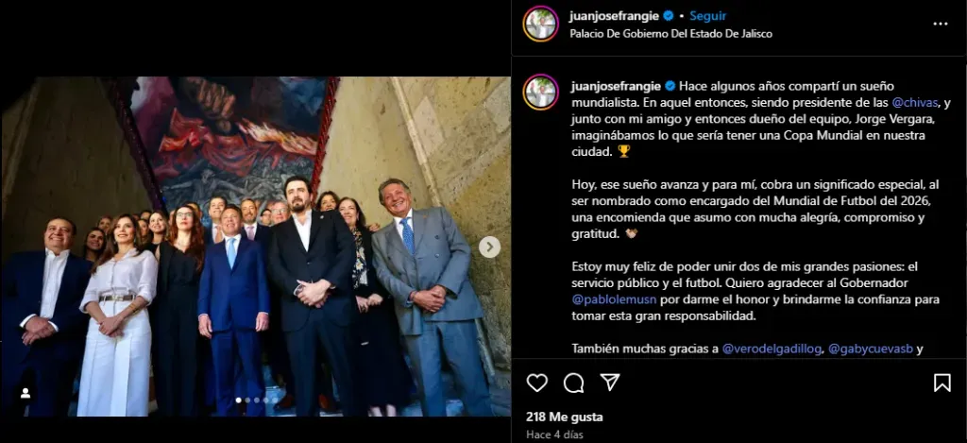Click the Hace 4 días timestamp
This screenshot has height=443, width=967.
pyautogui.click(x=553, y=434)
